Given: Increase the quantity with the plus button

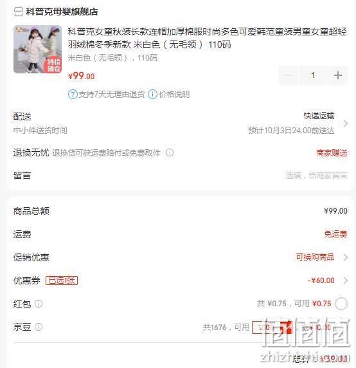Looking at the screenshot, I should tap(338, 75).
